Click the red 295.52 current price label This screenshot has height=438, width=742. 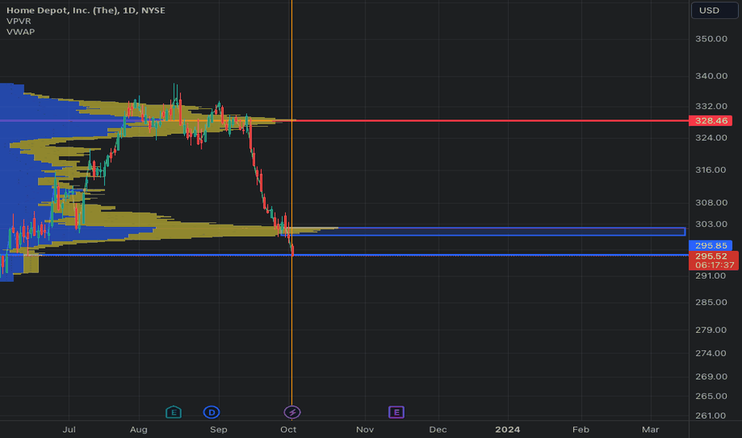tap(713, 256)
